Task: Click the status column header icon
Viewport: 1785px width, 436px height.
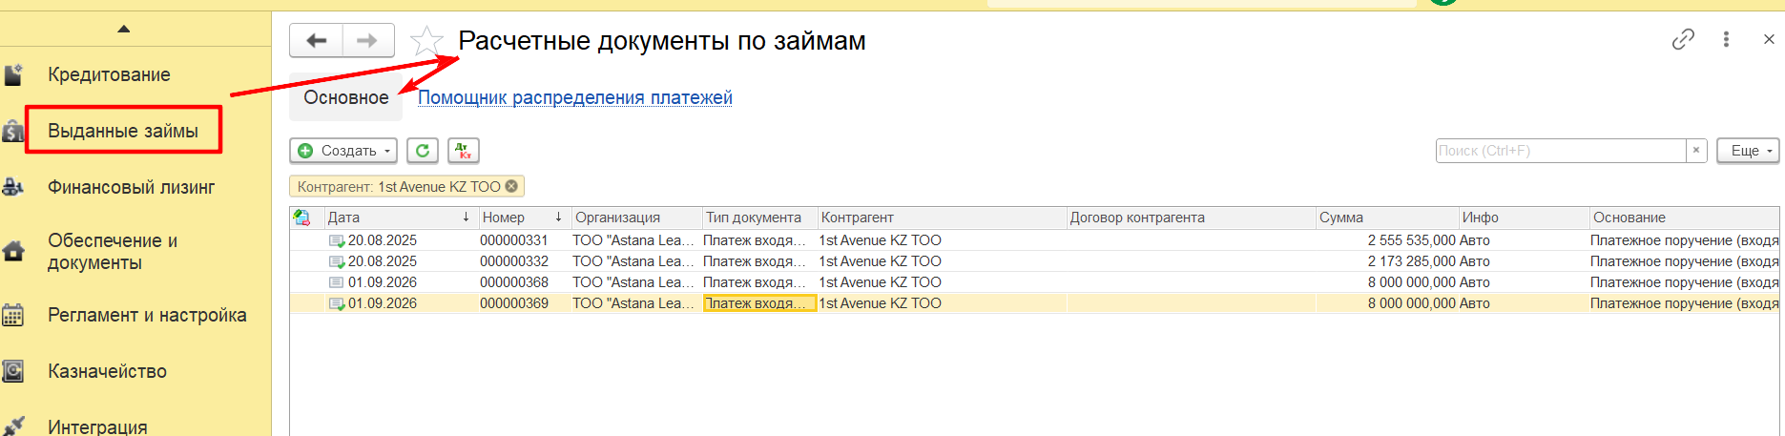Action: tap(301, 218)
